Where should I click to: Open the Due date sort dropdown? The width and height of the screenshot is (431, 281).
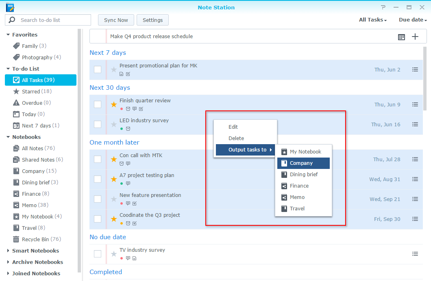(413, 20)
